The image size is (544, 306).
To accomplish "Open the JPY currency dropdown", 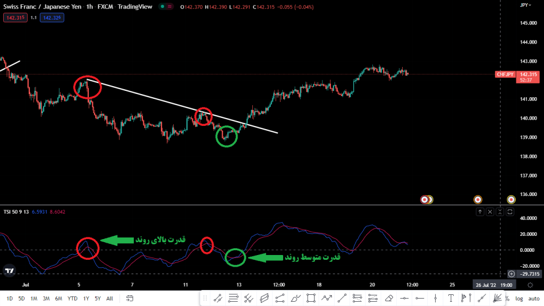I will (x=525, y=5).
